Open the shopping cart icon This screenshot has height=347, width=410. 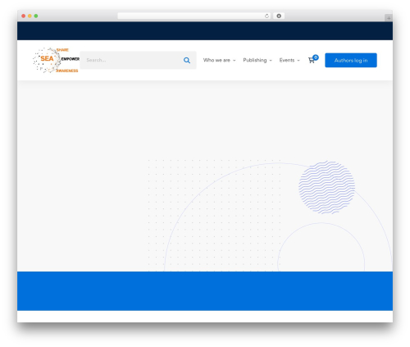click(311, 61)
